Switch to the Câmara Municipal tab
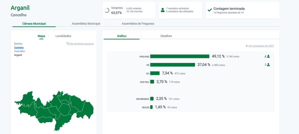The image size is (299, 134). click(x=34, y=24)
